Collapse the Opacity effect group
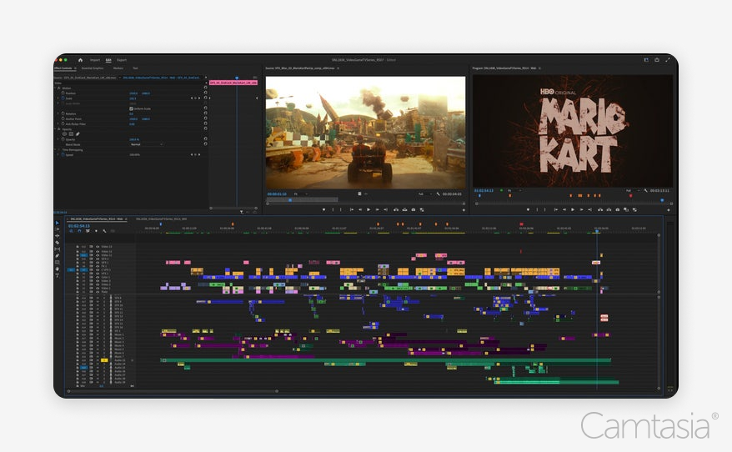732x452 pixels. click(55, 129)
